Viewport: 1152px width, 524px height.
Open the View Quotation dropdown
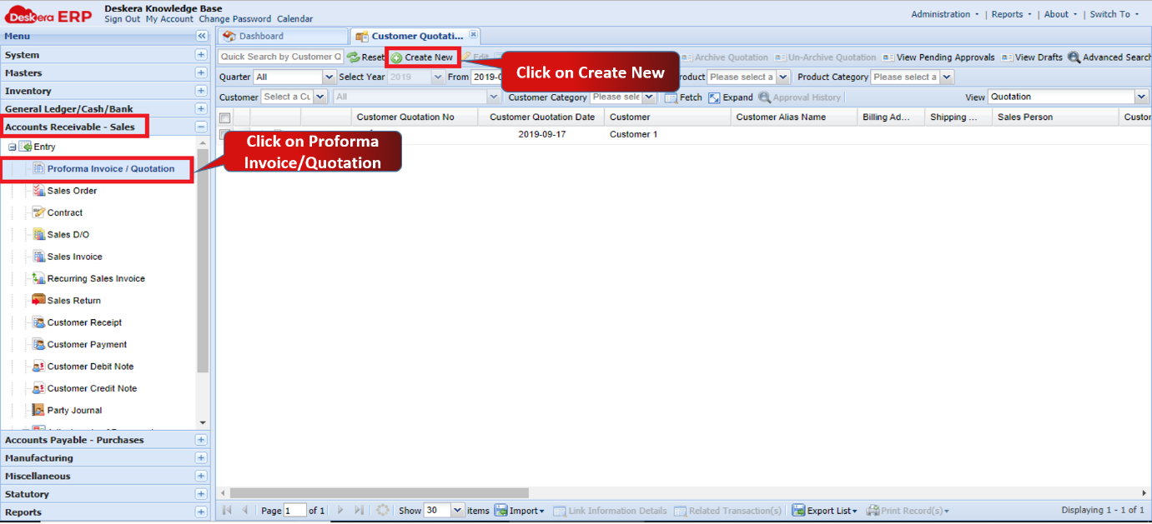[1141, 97]
